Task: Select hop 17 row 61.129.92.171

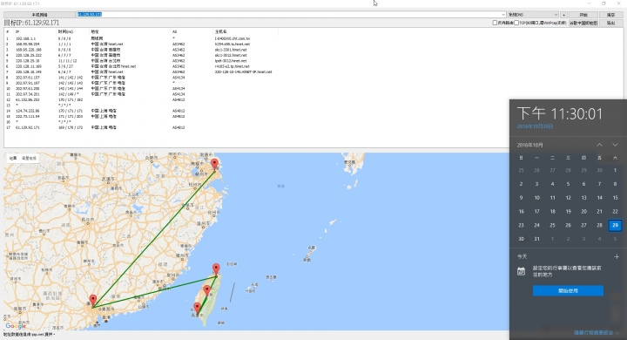Action: pos(140,127)
